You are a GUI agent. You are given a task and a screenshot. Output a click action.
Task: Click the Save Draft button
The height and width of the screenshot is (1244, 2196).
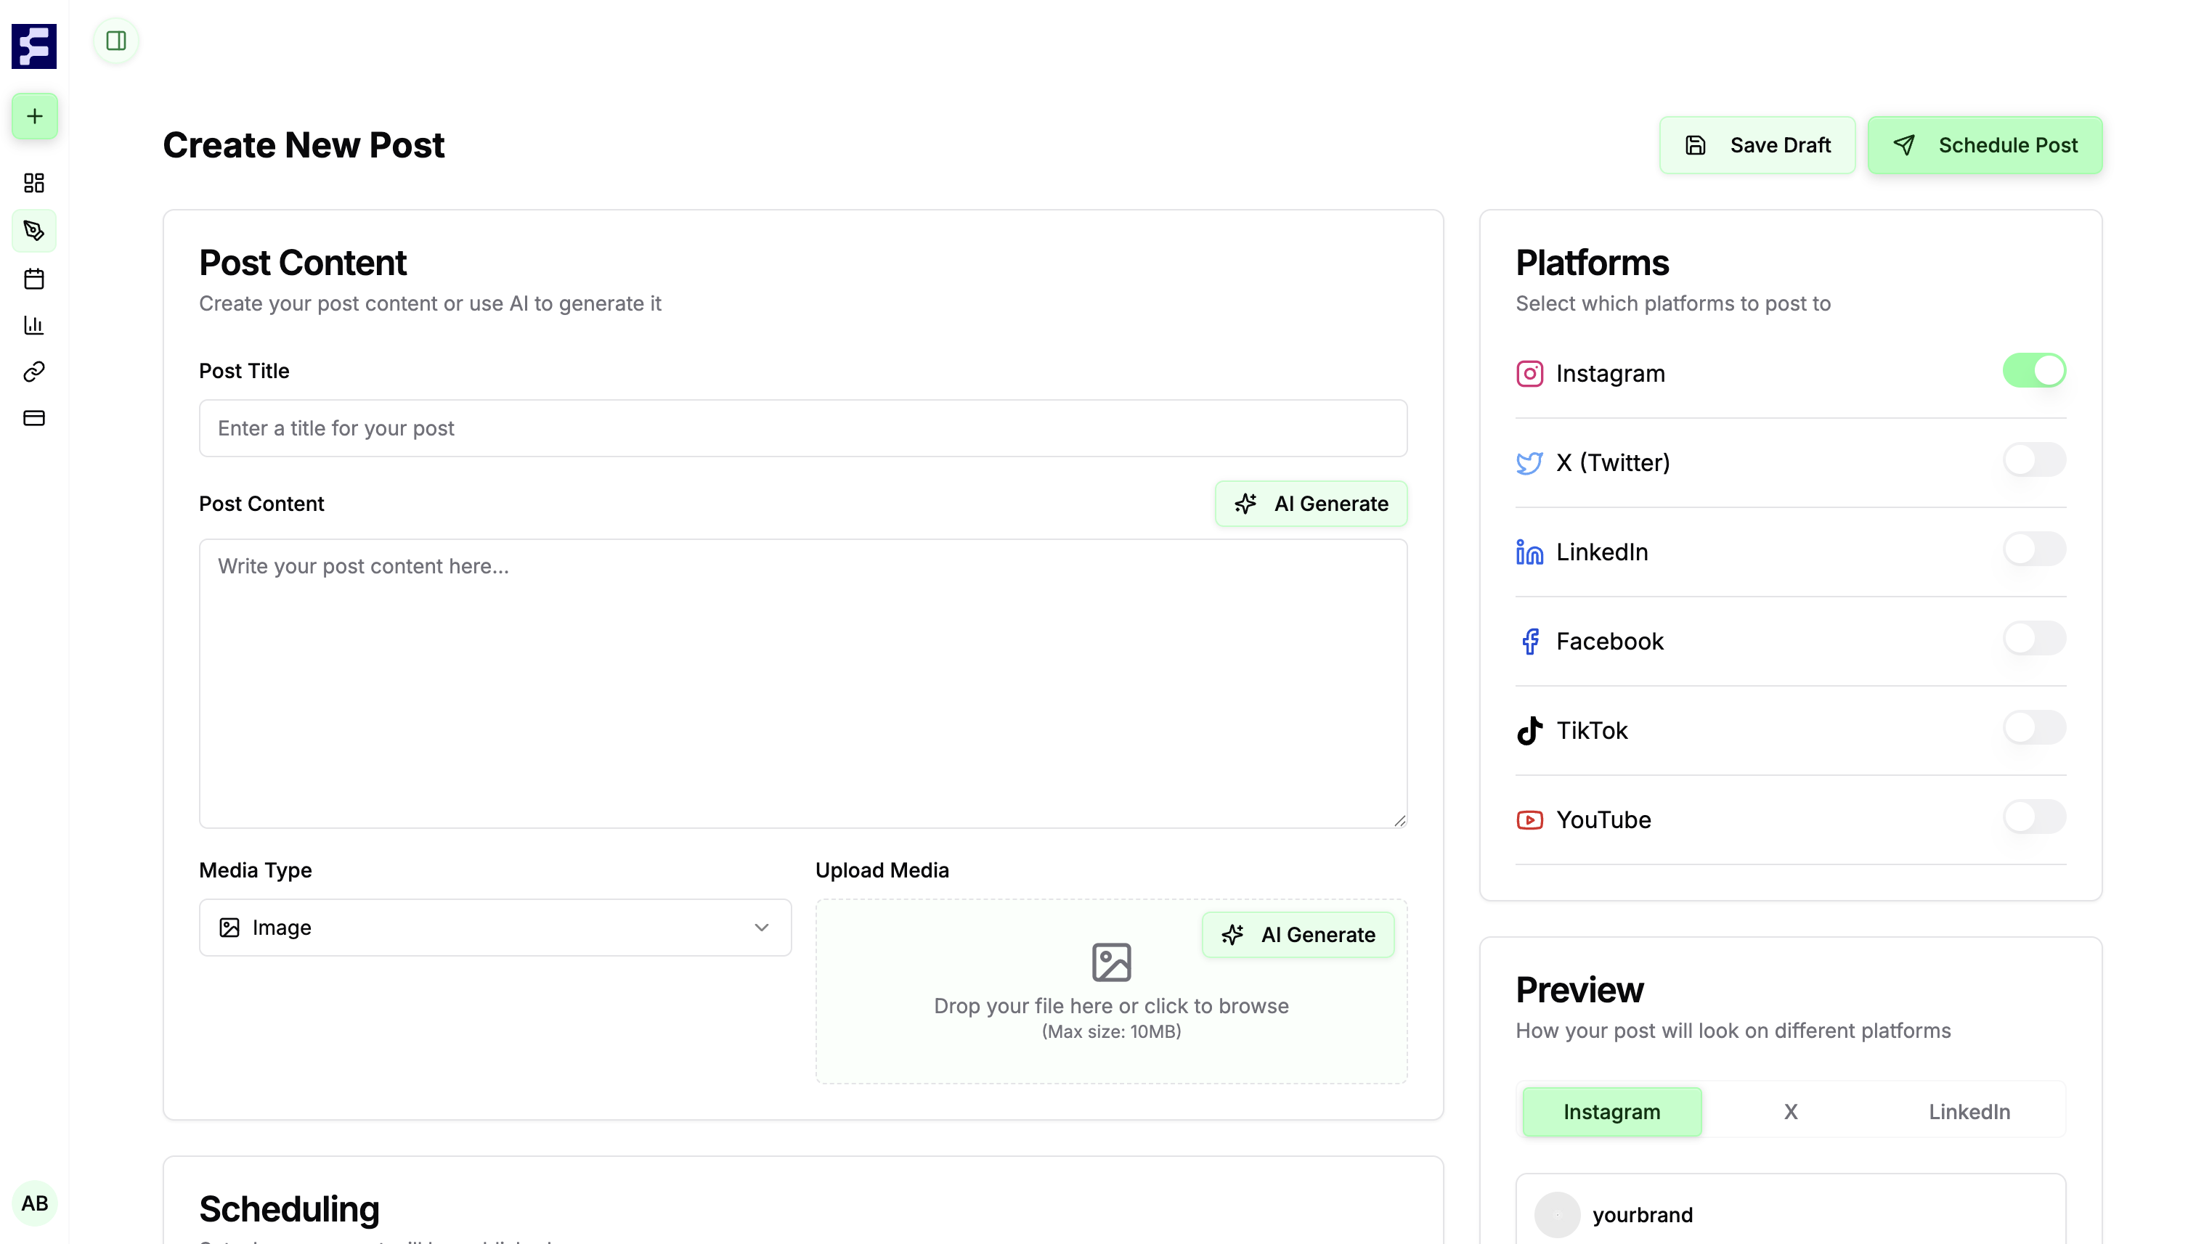(1758, 144)
